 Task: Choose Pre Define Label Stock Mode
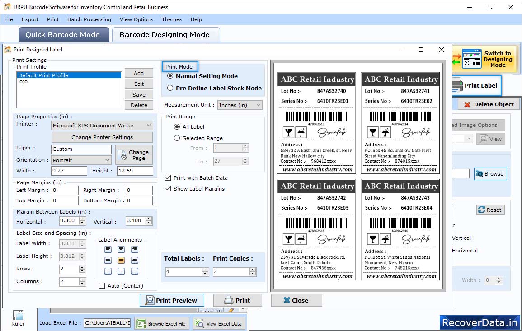pos(170,88)
